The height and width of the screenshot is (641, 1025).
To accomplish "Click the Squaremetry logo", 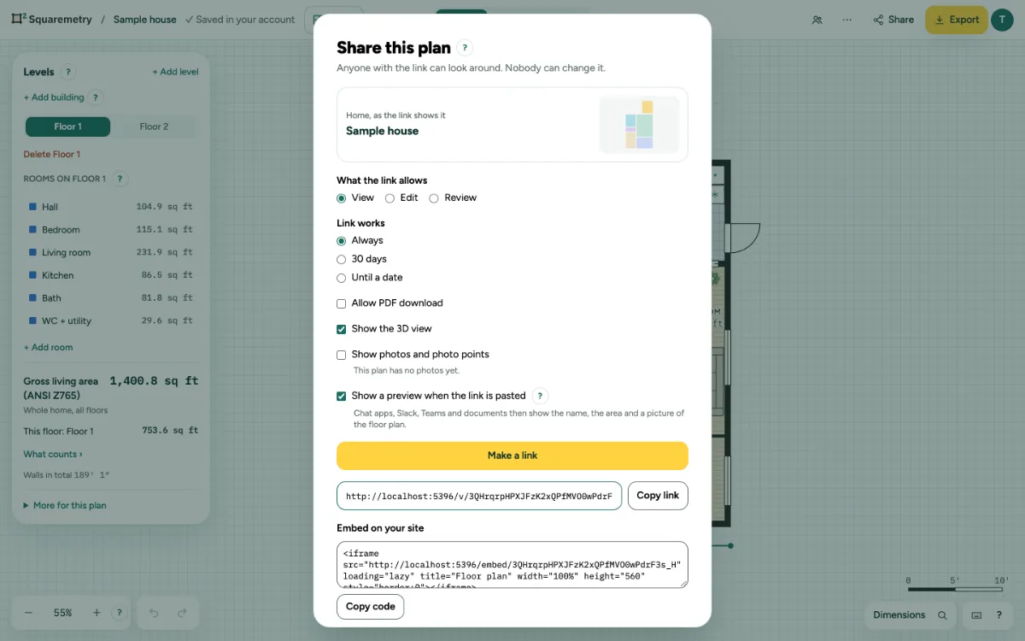I will pyautogui.click(x=51, y=19).
